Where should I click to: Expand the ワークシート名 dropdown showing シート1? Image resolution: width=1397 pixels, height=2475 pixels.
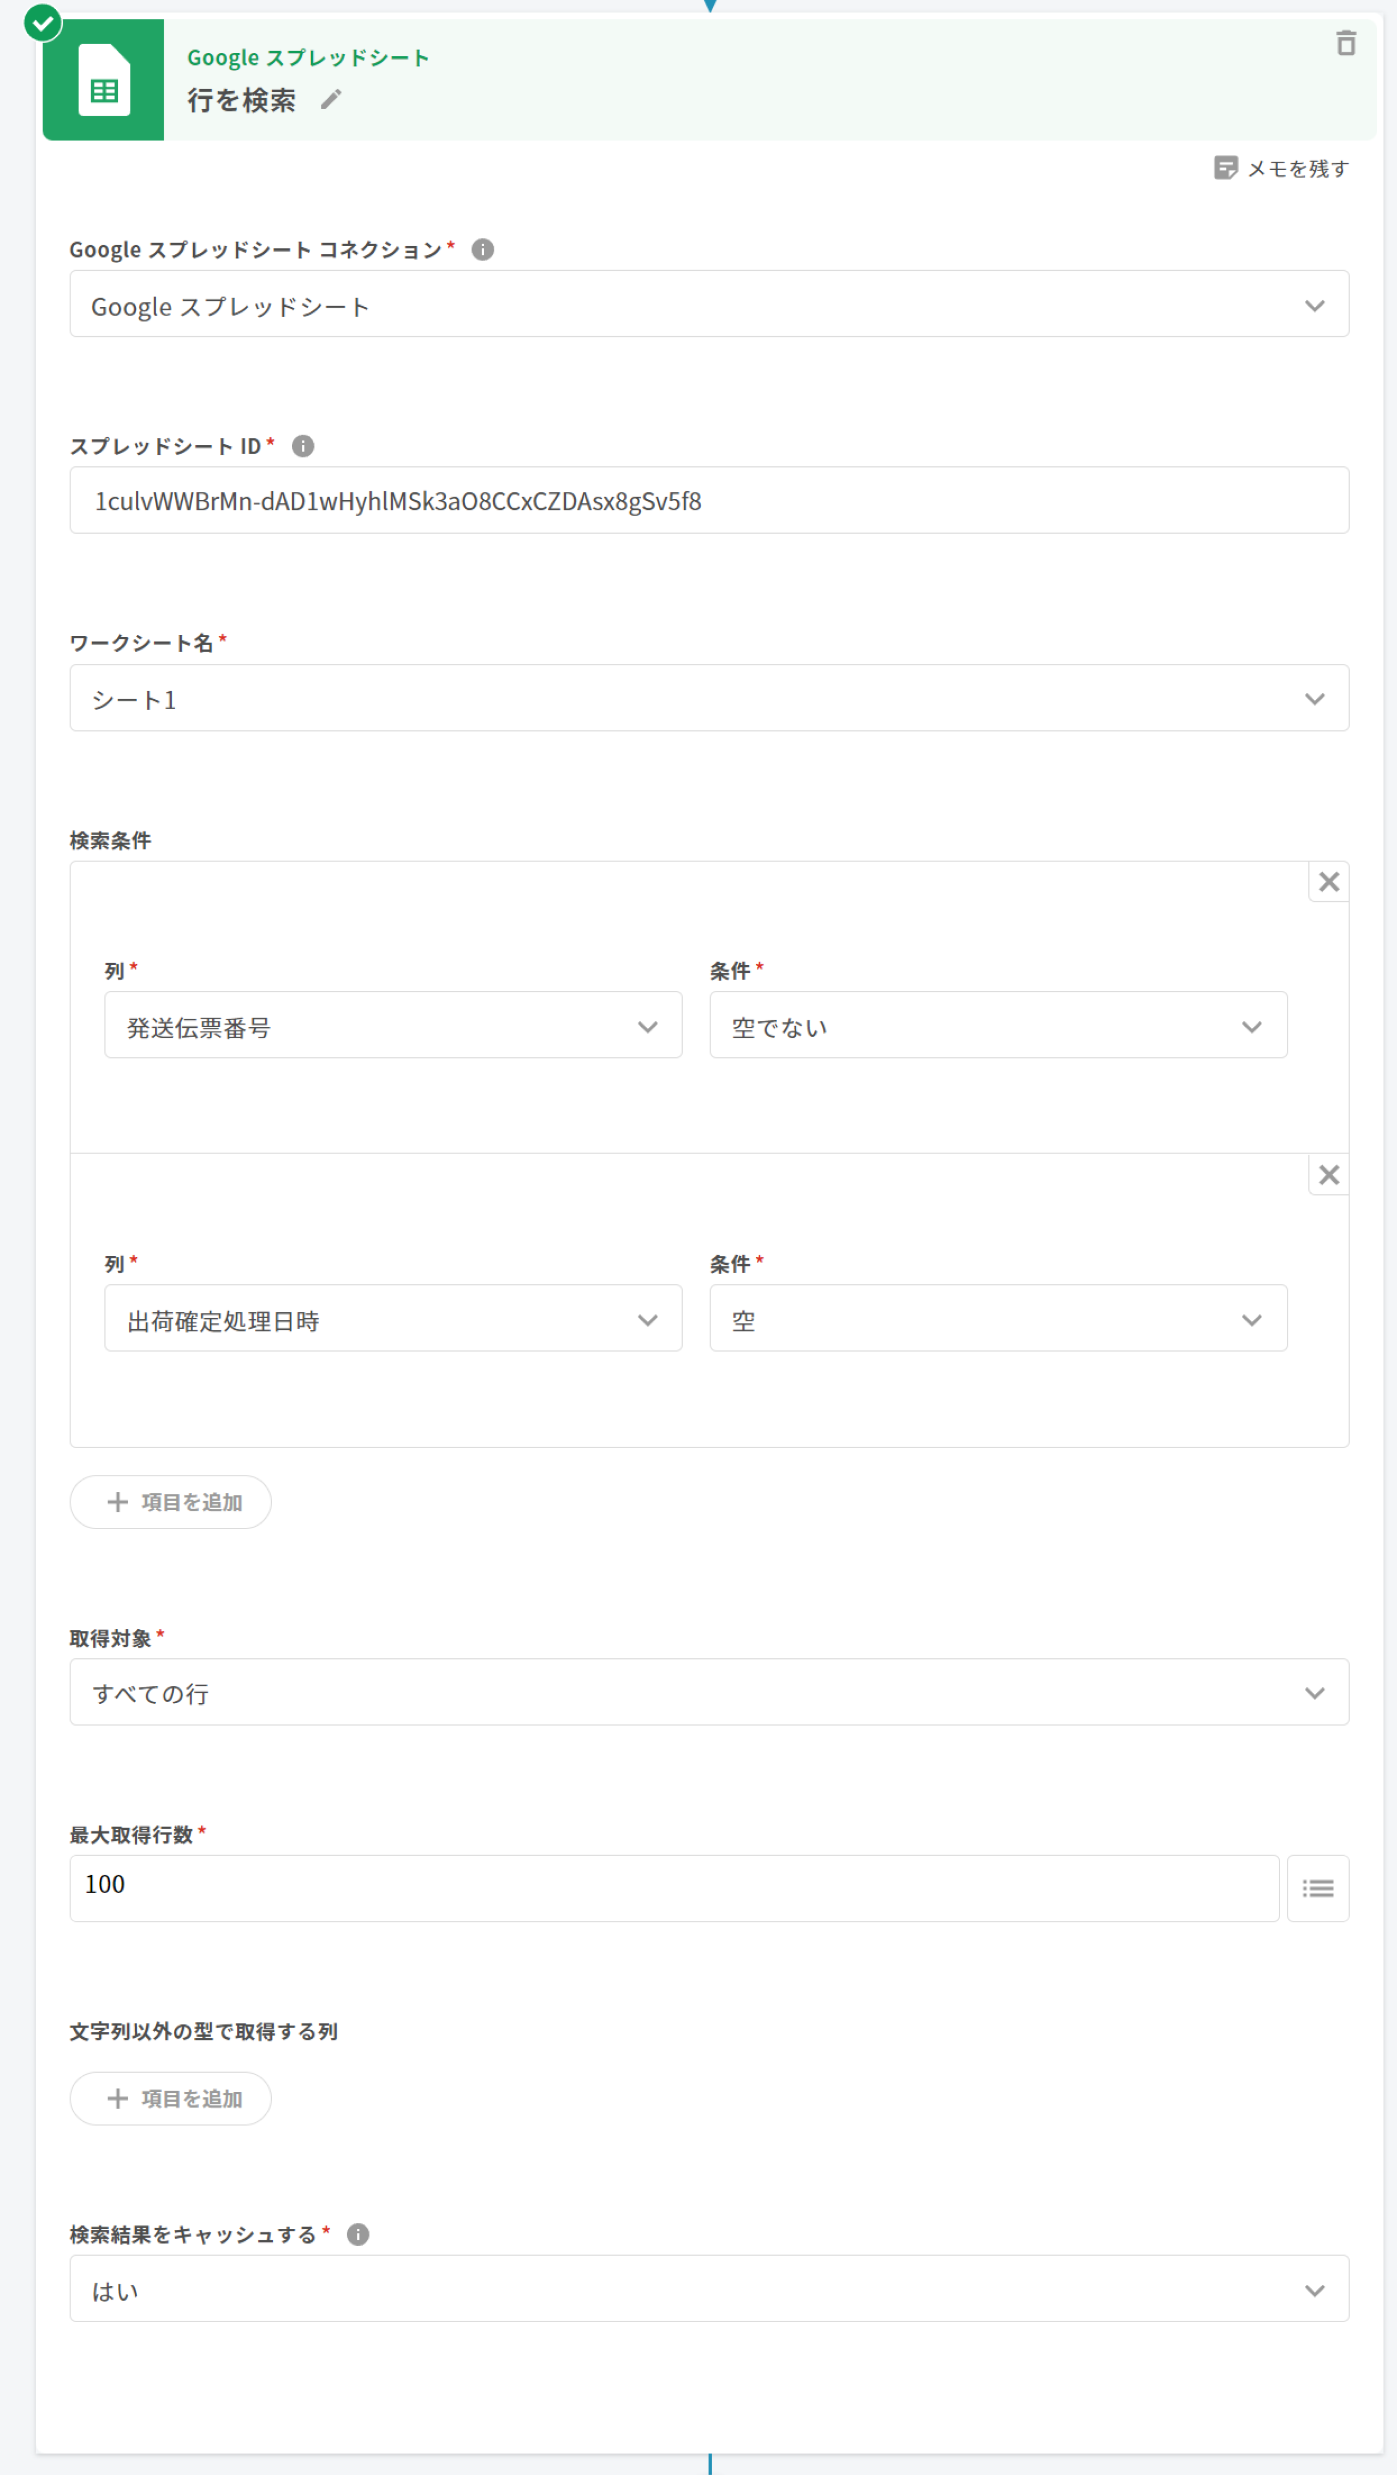click(708, 699)
